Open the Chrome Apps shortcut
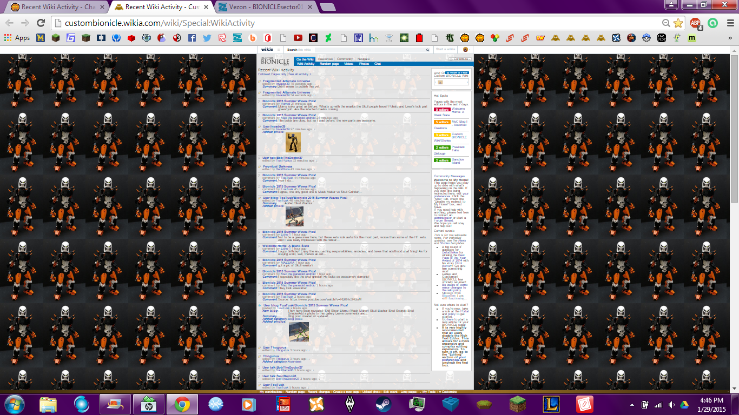739x415 pixels. point(17,38)
